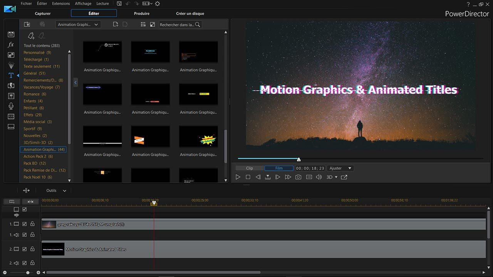493x277 pixels.
Task: Toggle visibility of video track 2
Action: [24, 249]
